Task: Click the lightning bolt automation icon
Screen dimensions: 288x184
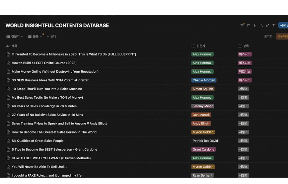Action: coord(255,25)
